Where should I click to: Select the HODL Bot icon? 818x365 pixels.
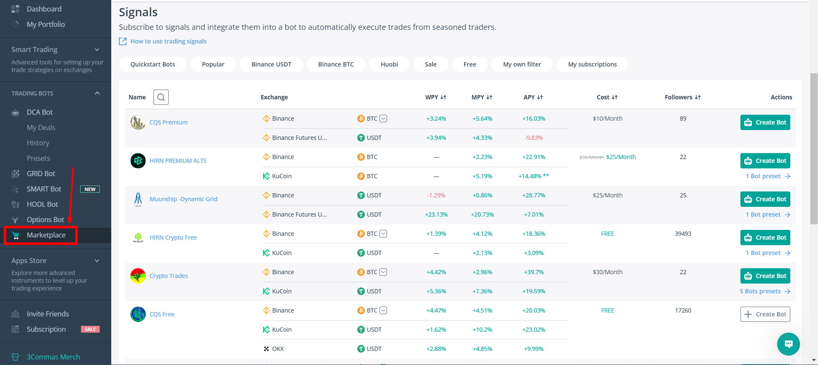[15, 204]
